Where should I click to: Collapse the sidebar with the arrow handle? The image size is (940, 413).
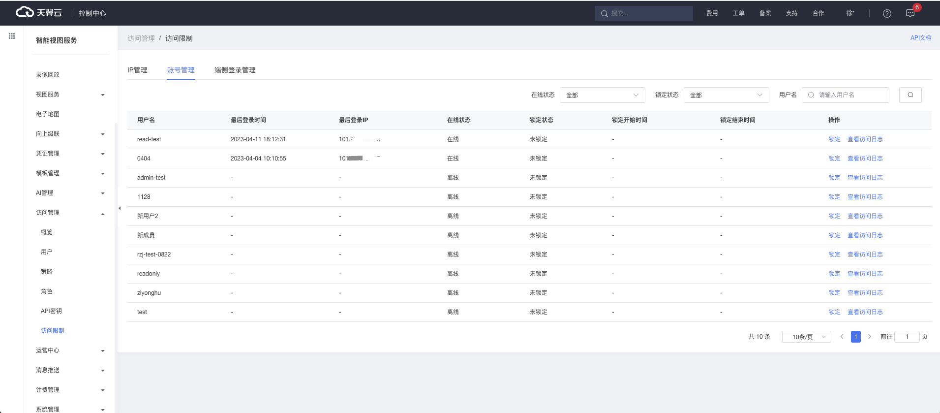(x=120, y=208)
